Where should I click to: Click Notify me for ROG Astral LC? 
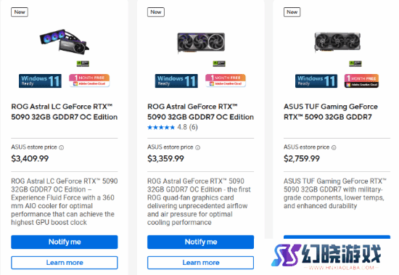(65, 242)
